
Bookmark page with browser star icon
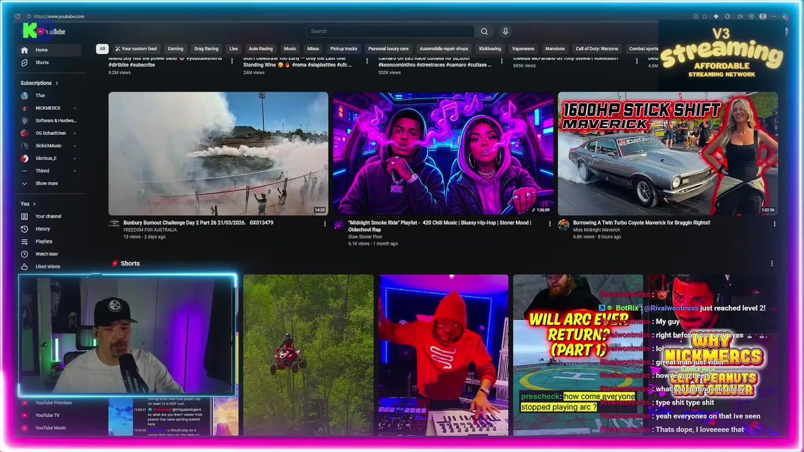(x=705, y=16)
